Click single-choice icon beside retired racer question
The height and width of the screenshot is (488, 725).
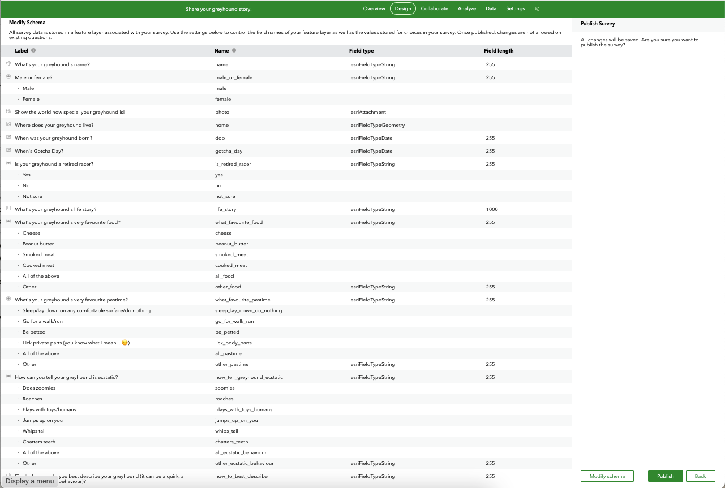coord(8,163)
